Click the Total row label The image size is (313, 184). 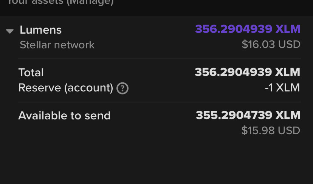tap(31, 73)
